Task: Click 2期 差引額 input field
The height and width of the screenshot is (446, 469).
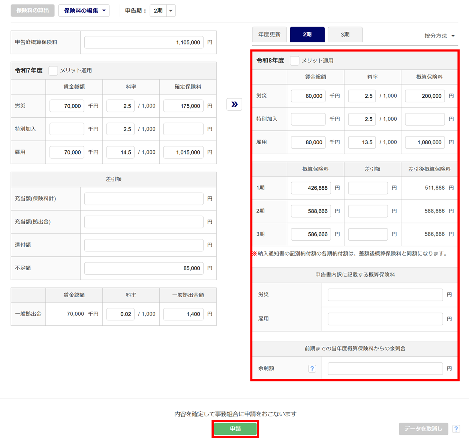Action: click(x=368, y=211)
